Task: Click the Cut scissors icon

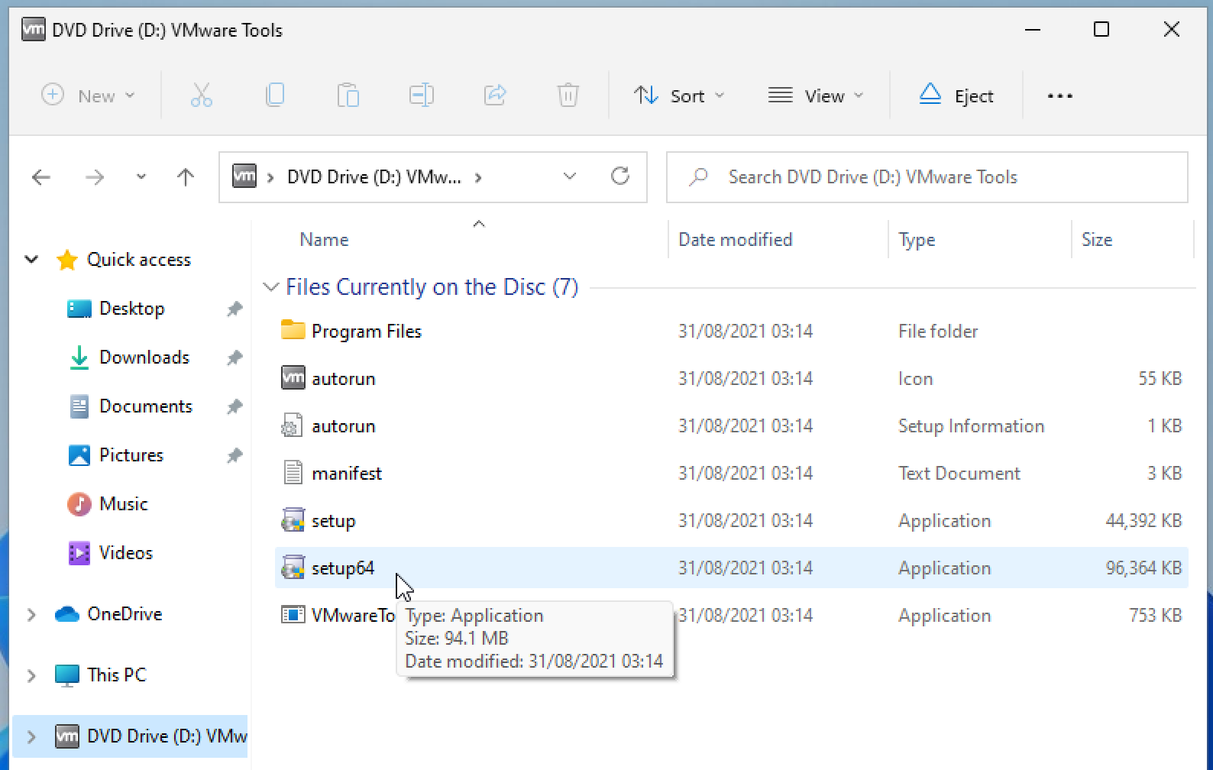Action: coord(201,95)
